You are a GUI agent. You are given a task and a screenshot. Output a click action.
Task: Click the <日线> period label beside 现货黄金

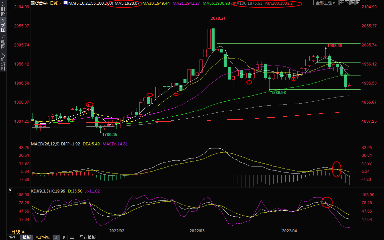[x=54, y=3]
